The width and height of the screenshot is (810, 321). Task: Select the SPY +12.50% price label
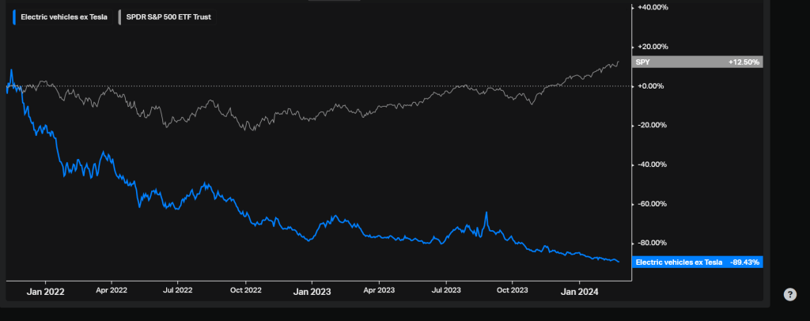coord(698,62)
